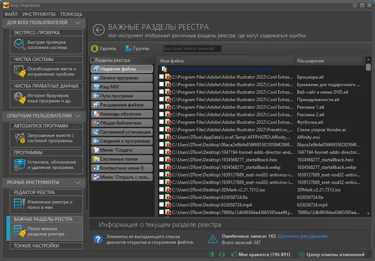
Task: Click the Команды оболочки section icon
Action: coord(96,114)
